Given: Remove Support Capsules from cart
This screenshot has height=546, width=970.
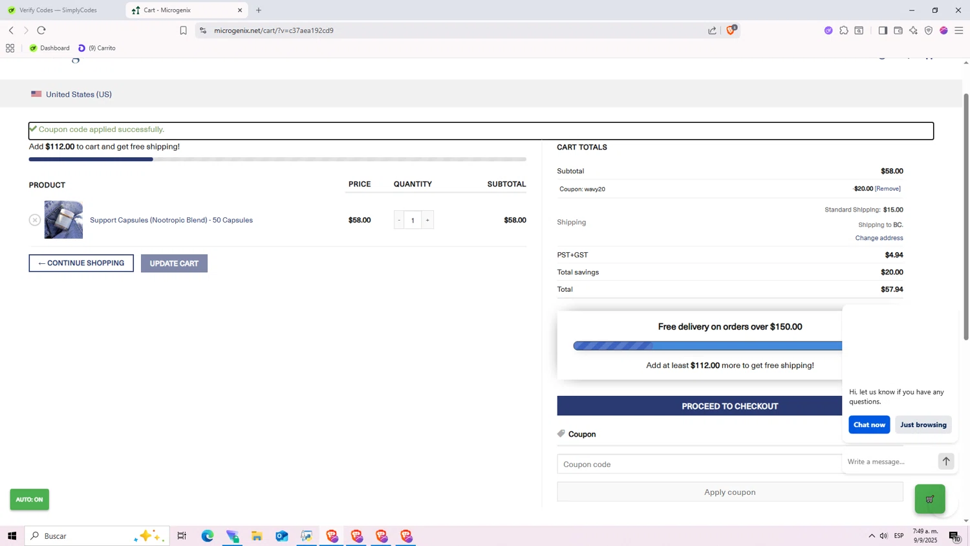Looking at the screenshot, I should click(x=35, y=221).
